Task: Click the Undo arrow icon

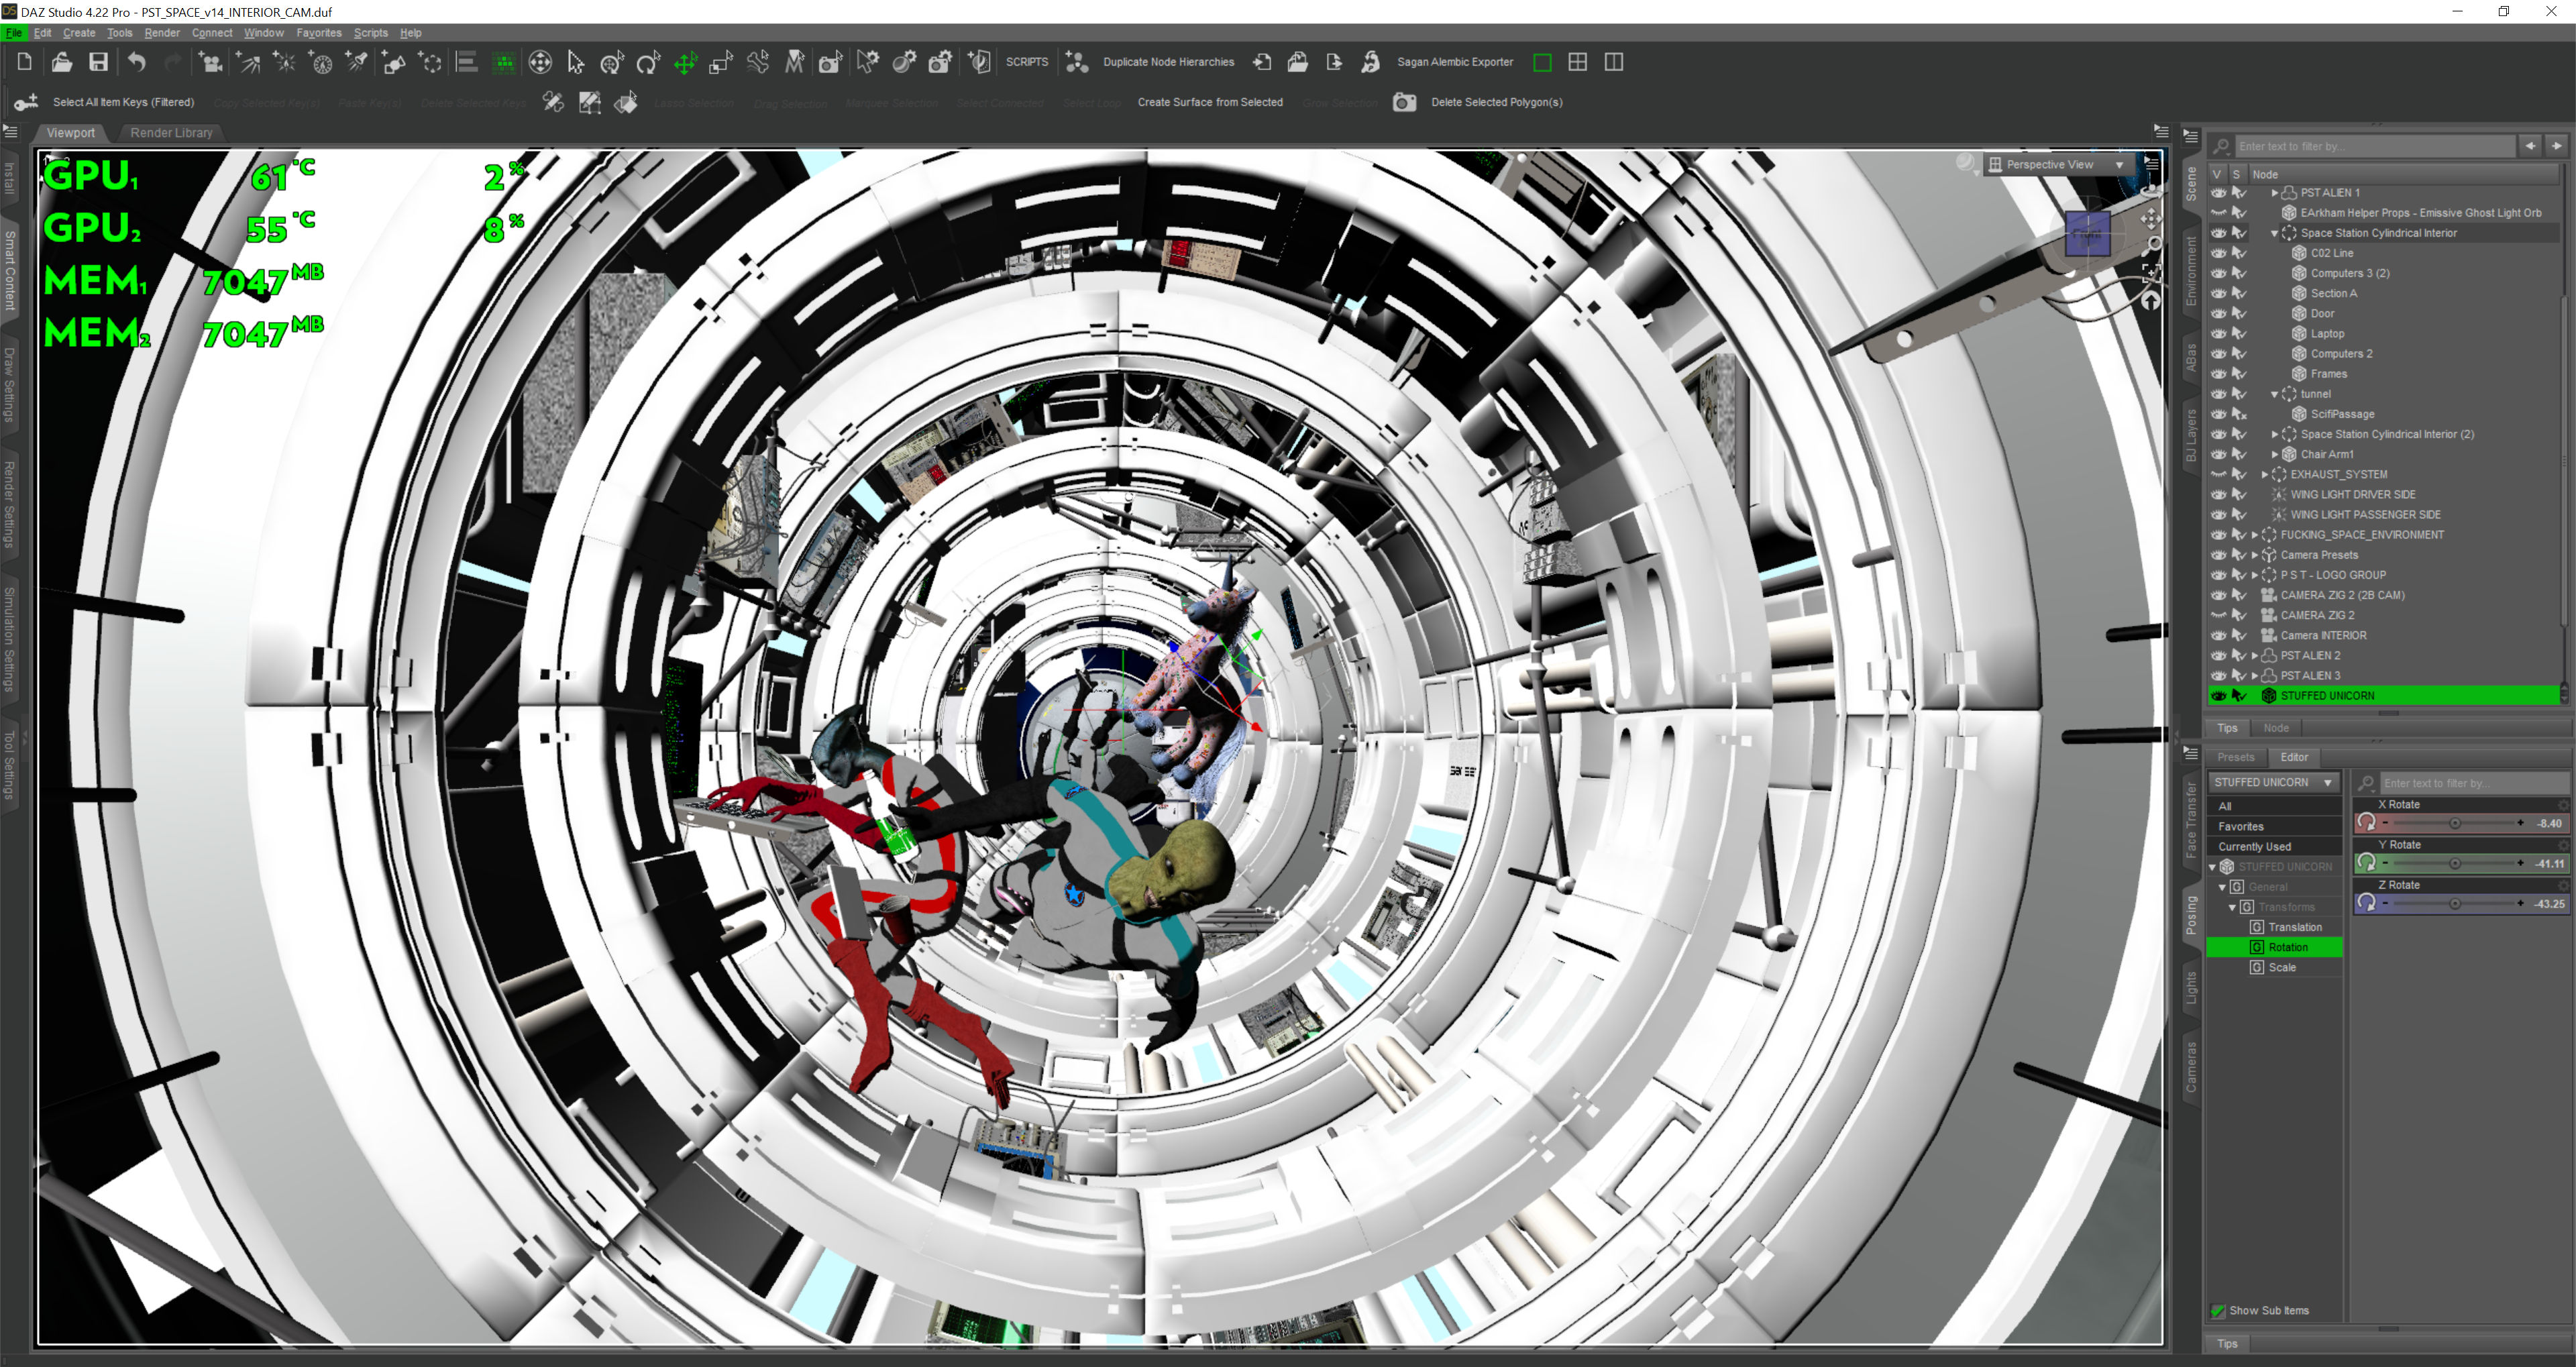Action: 137,62
